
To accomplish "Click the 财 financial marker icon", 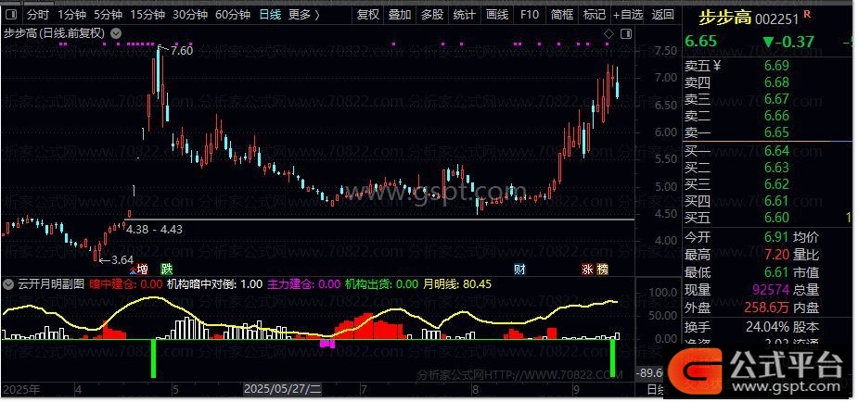I will pos(519,270).
